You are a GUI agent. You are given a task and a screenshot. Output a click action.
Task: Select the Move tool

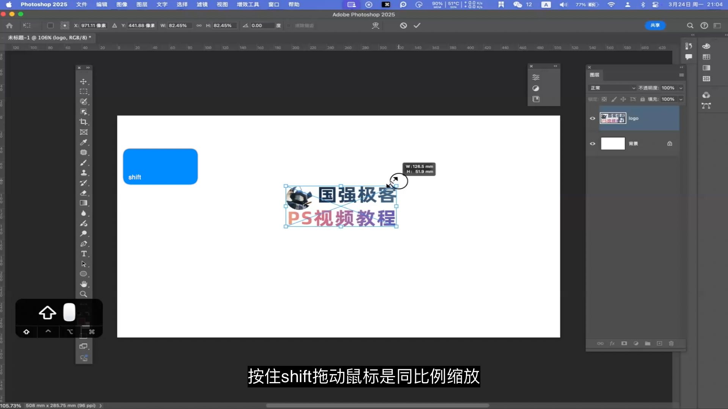click(x=83, y=81)
